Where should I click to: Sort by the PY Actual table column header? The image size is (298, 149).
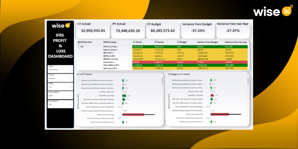coord(159,42)
